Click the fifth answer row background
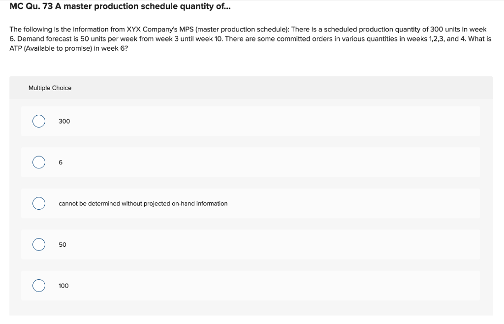The height and width of the screenshot is (324, 504). pos(295,286)
